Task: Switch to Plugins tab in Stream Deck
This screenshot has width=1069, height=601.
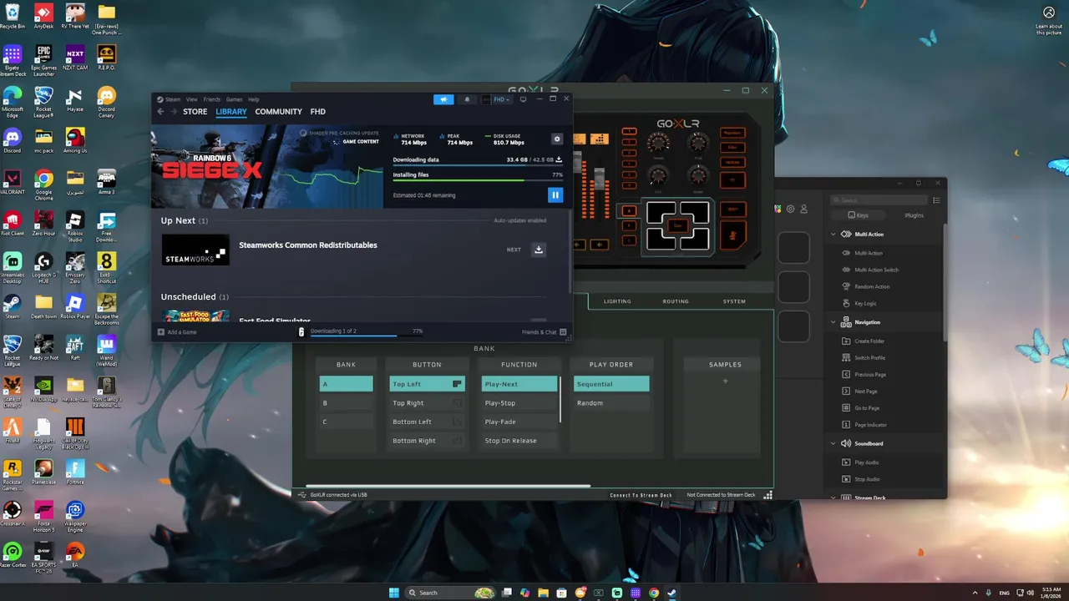Action: pos(914,215)
